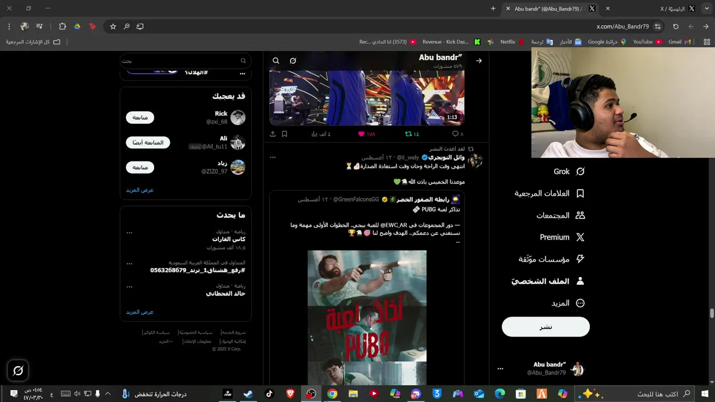The image size is (715, 402).
Task: Open options for كأس القارات trend
Action: [x=130, y=233]
